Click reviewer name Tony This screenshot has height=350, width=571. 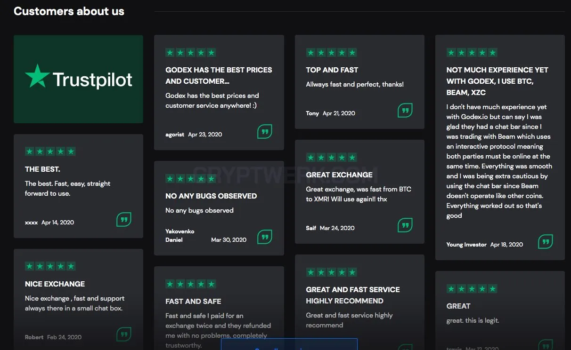312,113
